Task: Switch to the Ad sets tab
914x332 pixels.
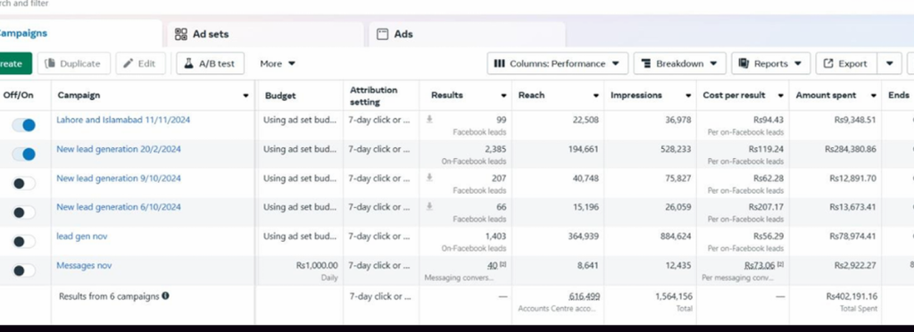Action: 265,35
